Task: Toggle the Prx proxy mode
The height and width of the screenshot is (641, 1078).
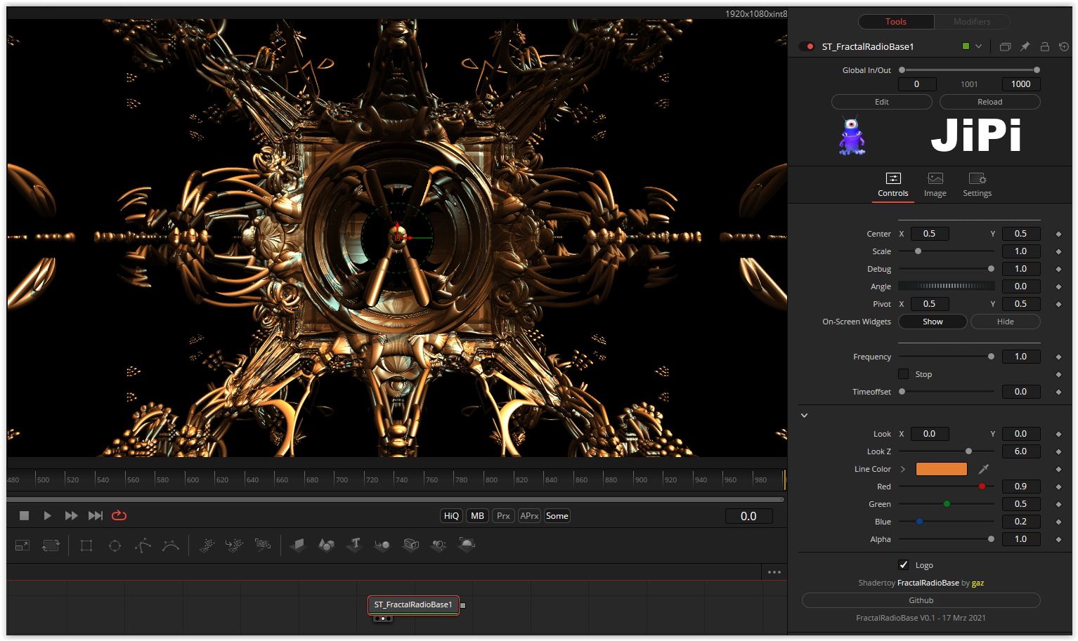Action: click(x=503, y=516)
